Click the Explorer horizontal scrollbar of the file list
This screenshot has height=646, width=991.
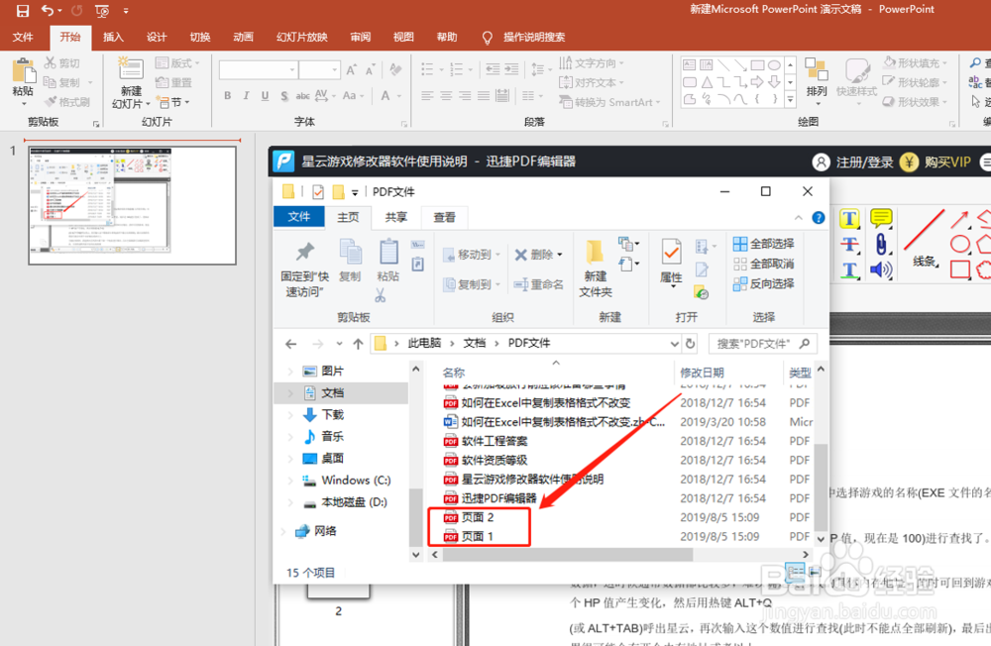568,555
